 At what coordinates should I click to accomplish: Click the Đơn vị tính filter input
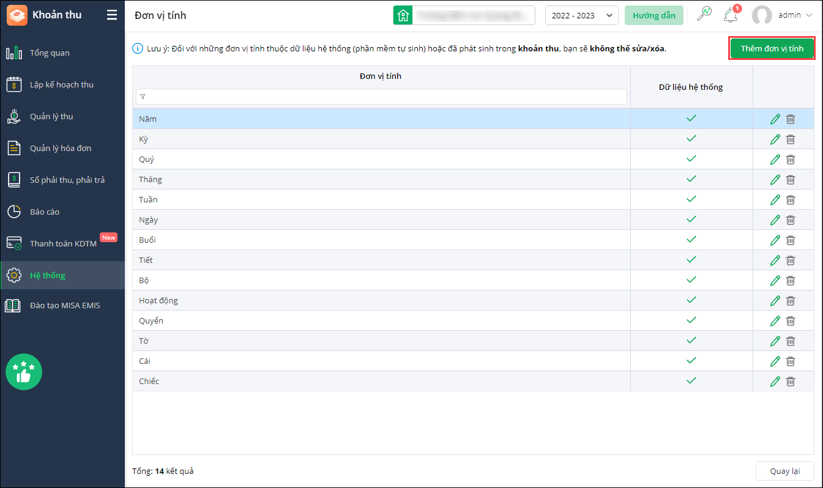381,97
